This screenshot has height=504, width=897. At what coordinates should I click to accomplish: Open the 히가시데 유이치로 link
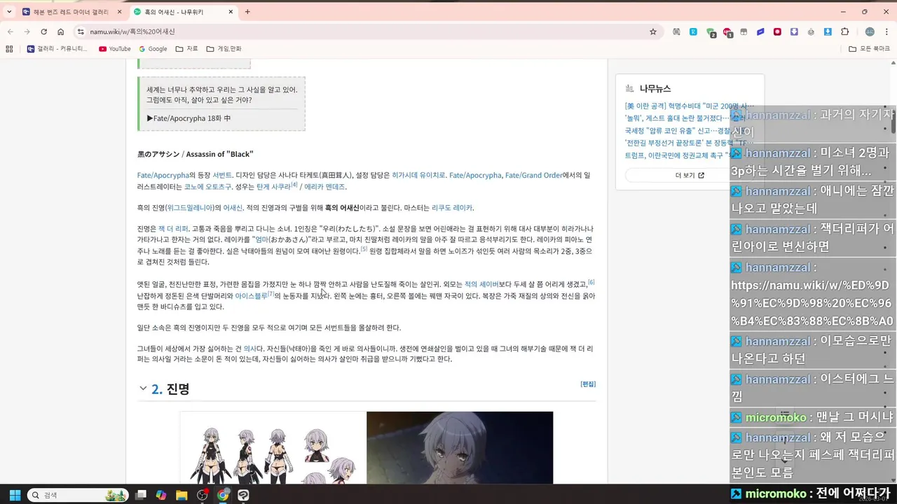coord(418,176)
